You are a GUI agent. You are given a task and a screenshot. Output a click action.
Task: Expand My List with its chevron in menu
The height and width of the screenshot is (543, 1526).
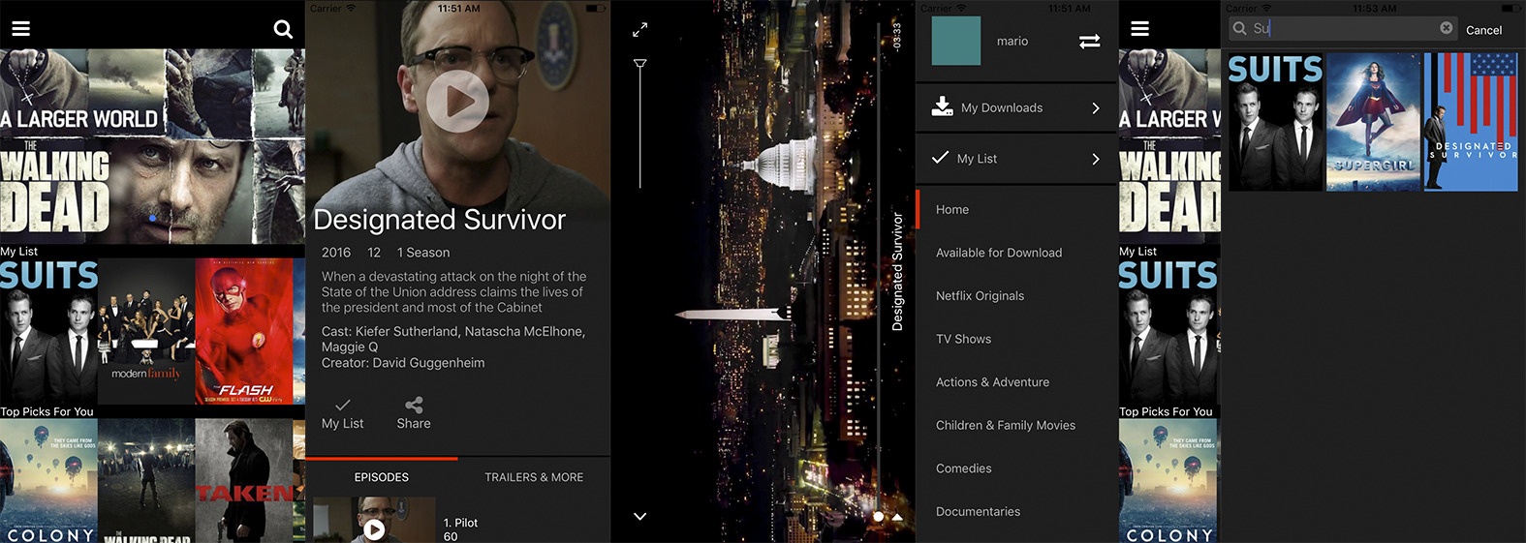point(1096,159)
